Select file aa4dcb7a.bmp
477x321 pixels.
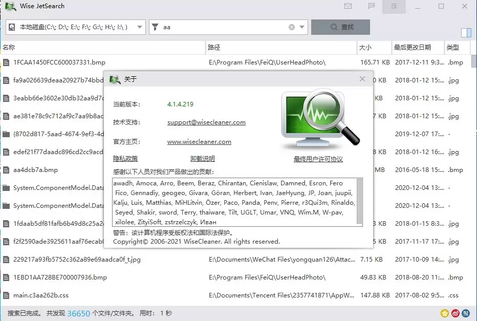pyautogui.click(x=36, y=170)
